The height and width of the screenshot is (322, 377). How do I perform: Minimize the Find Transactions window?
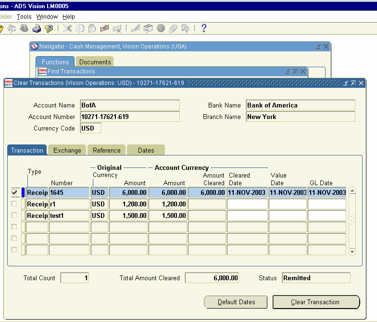click(288, 72)
